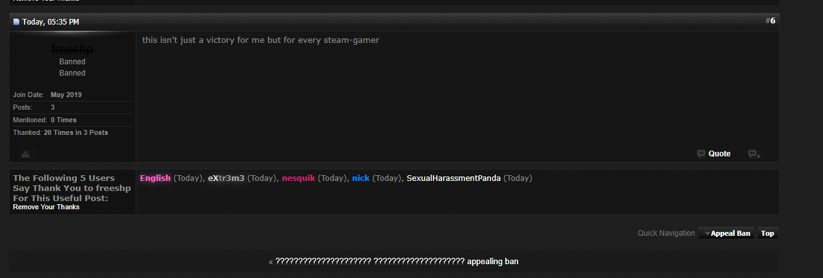This screenshot has height=278, width=823.
Task: Click the Thanked 20 Times in 3 Posts stat
Action: click(61, 132)
